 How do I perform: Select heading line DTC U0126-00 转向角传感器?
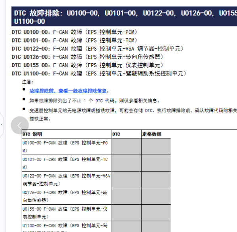tap(87, 57)
